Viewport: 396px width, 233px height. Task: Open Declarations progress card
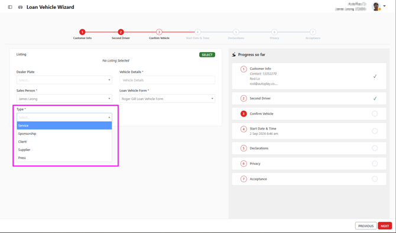[x=309, y=148]
